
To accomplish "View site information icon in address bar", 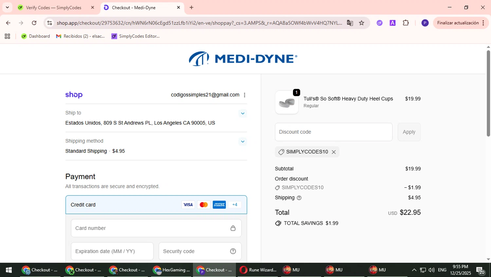I will 49,23.
